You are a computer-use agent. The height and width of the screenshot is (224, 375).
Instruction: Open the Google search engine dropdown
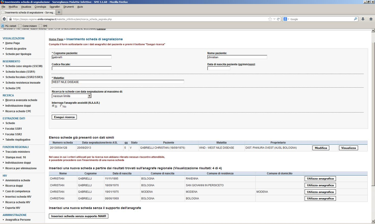[x=286, y=19]
